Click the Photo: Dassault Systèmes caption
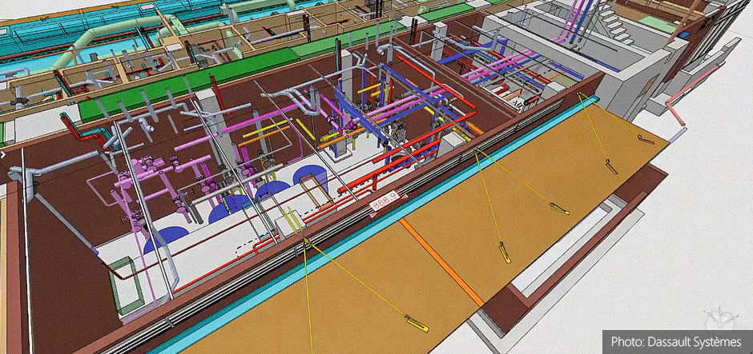 point(675,341)
